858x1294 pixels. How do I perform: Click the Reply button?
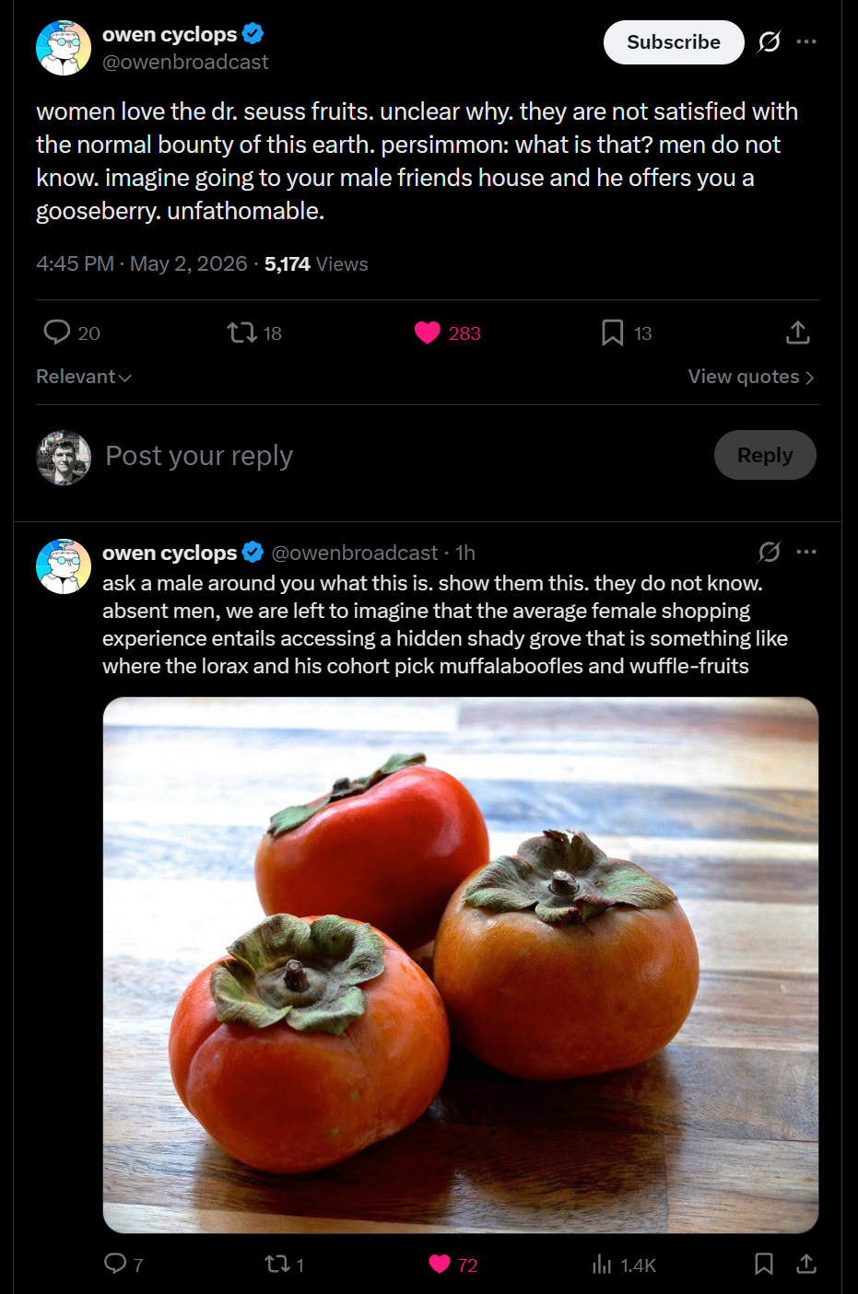tap(765, 455)
